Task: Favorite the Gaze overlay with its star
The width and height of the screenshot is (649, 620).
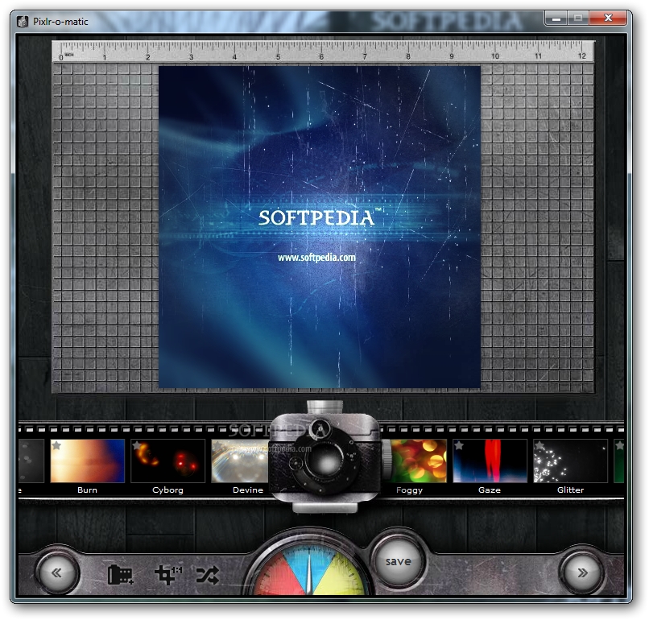Action: point(459,445)
